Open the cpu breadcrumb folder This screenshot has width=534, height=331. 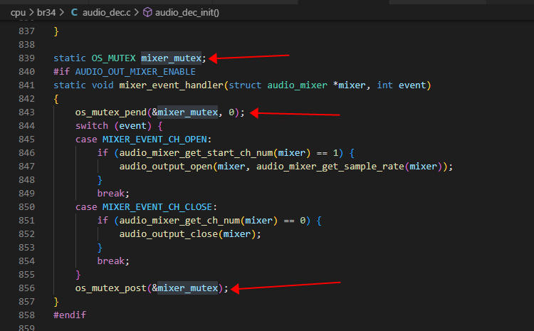click(x=18, y=13)
